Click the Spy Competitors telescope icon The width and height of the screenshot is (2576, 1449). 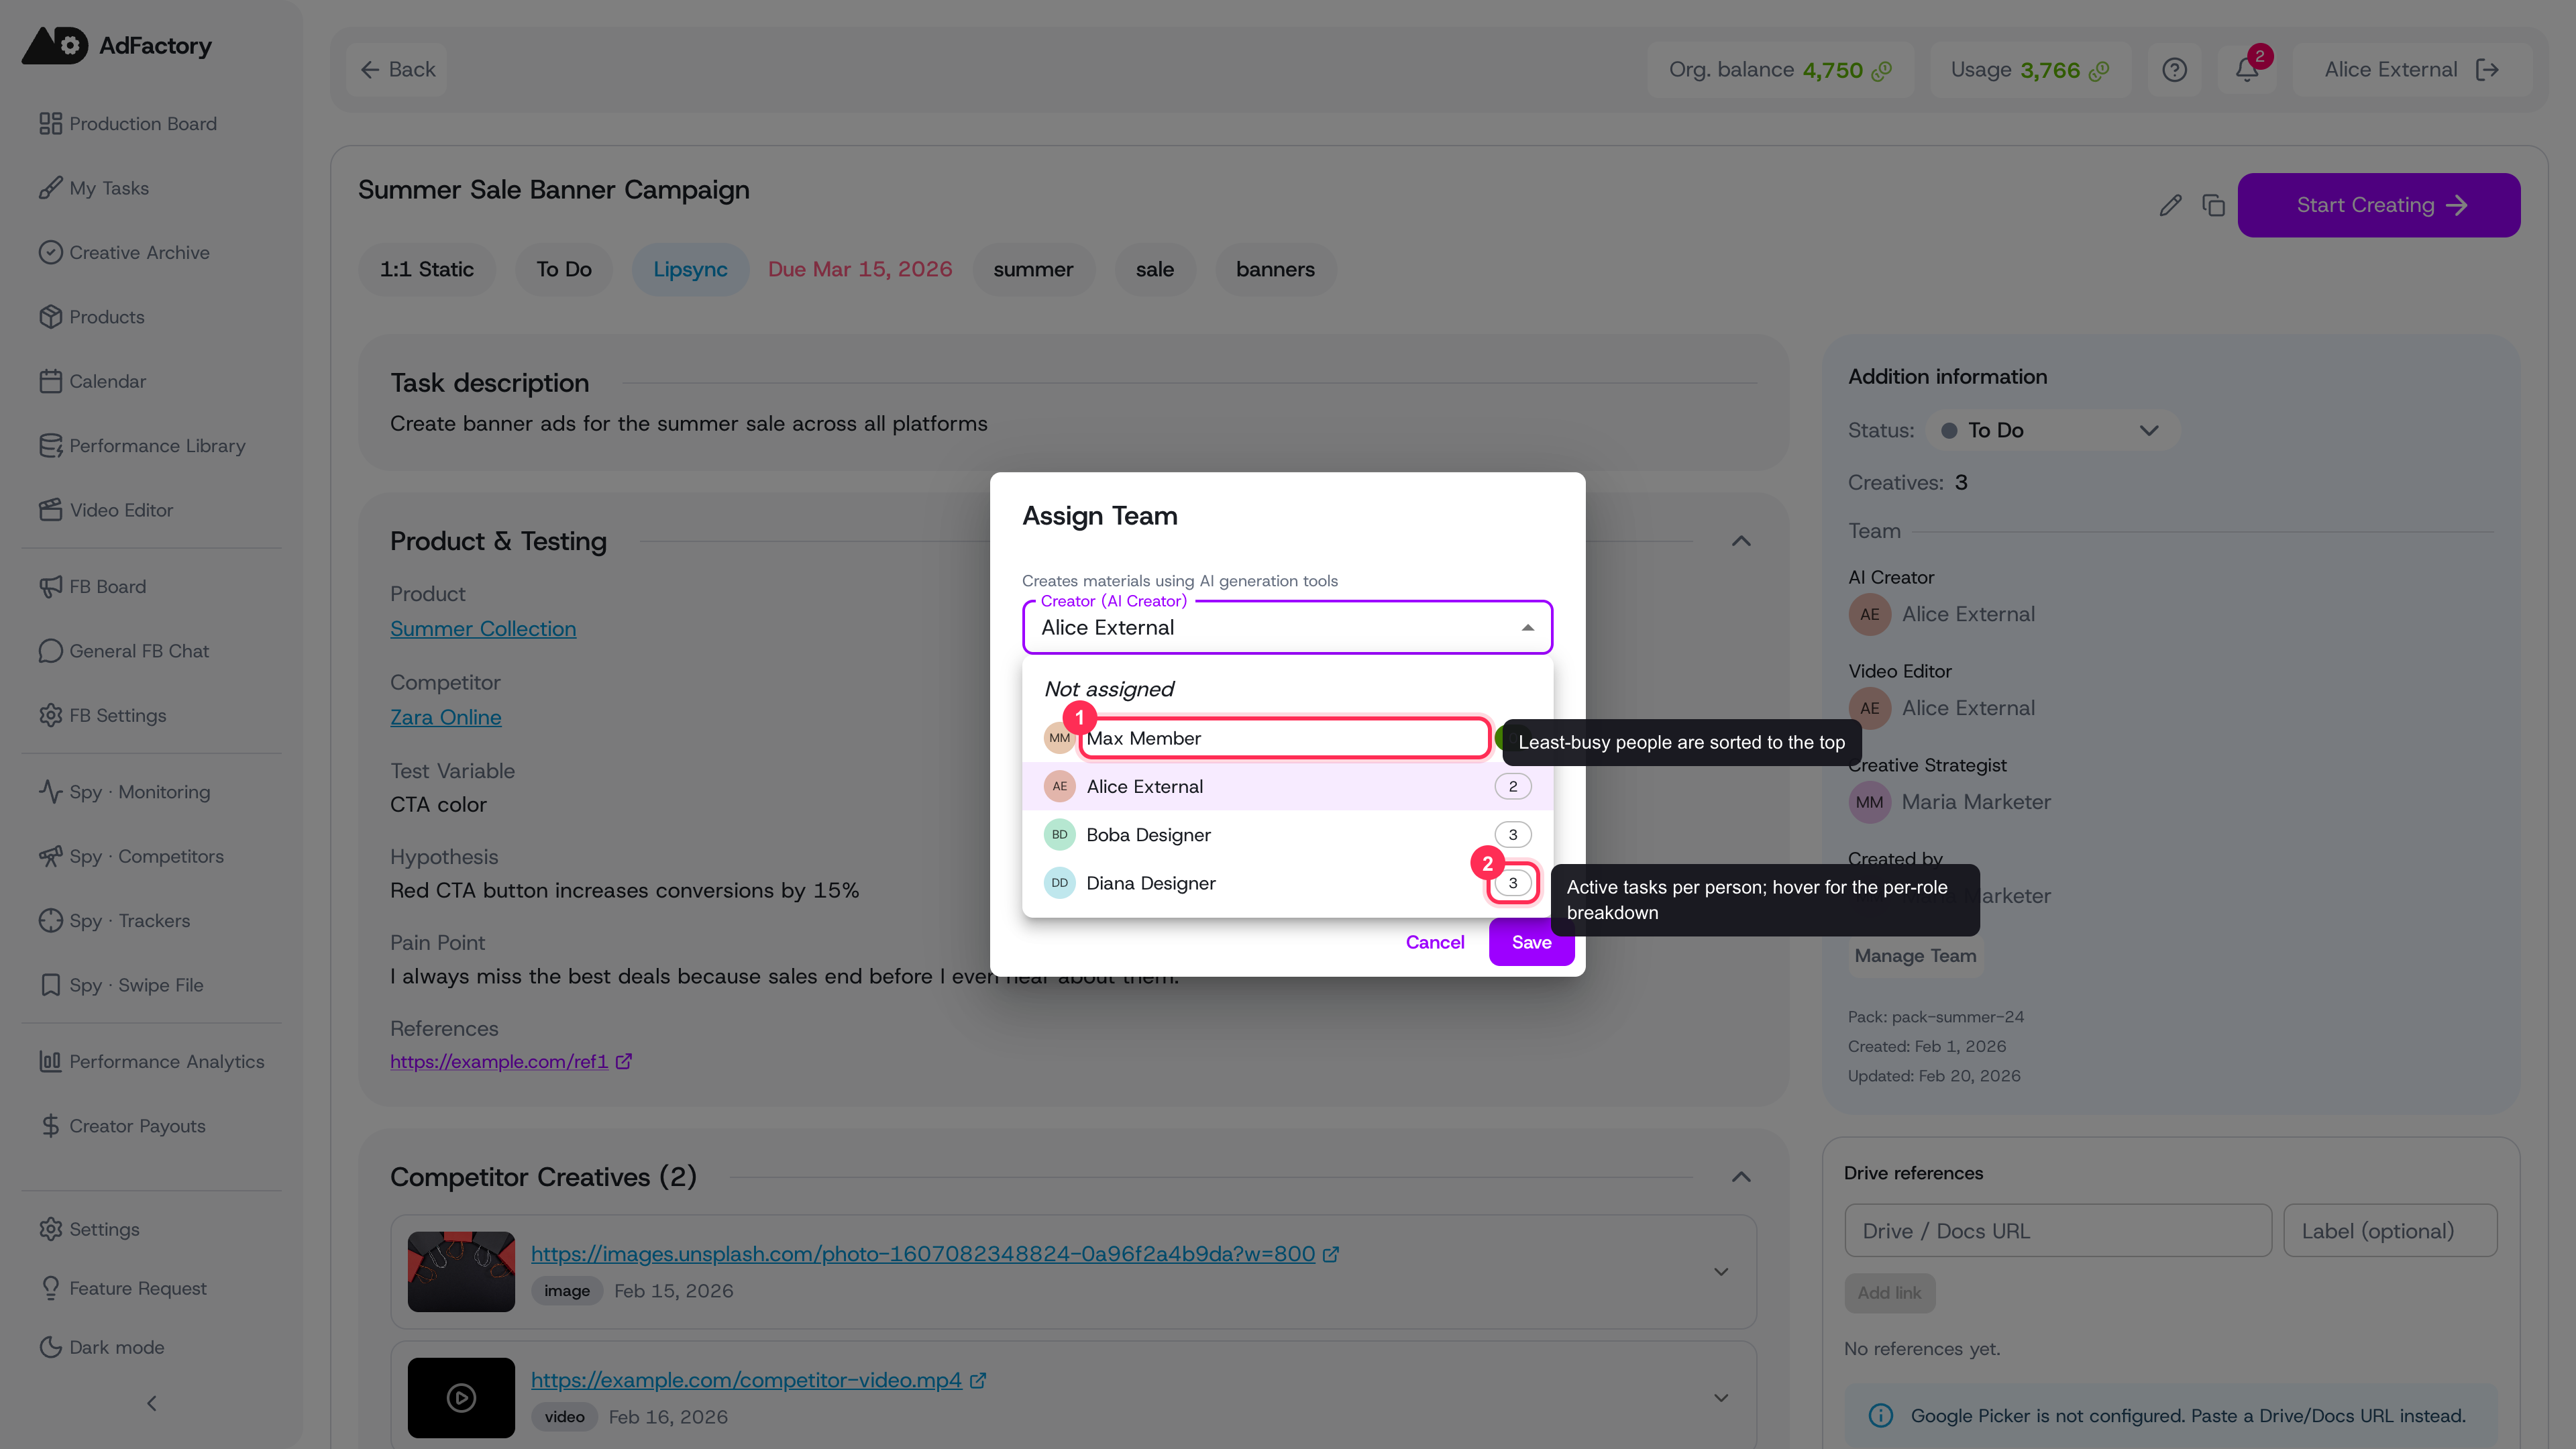click(50, 856)
